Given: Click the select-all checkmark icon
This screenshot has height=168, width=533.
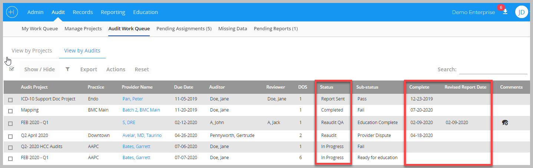Looking at the screenshot, I should 11,69.
